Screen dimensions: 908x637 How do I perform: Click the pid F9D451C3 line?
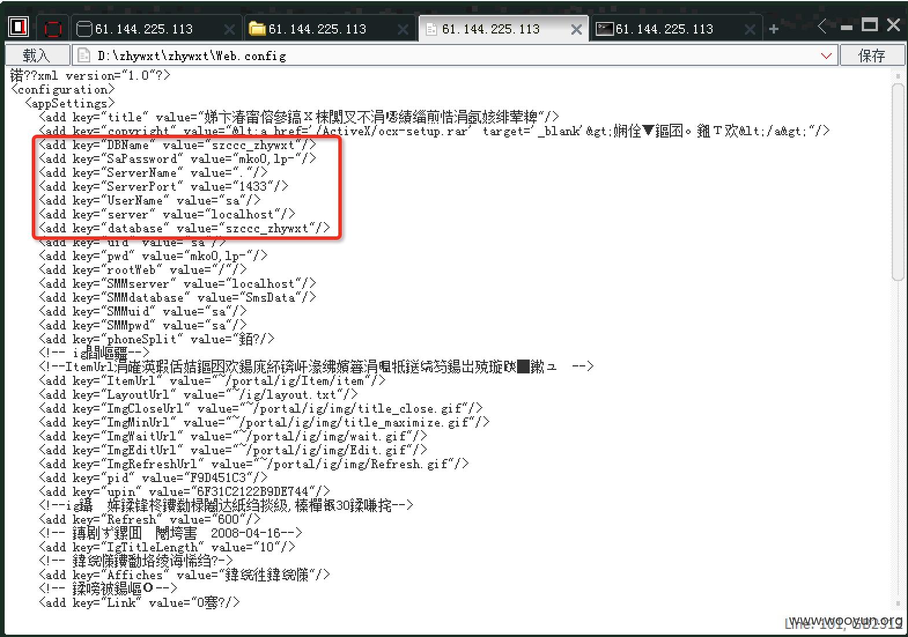(x=153, y=478)
